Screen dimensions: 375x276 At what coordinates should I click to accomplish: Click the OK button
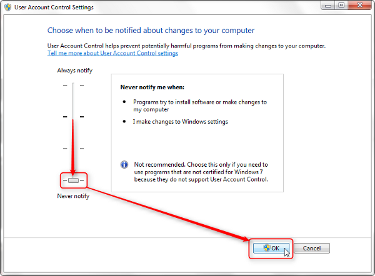coord(271,249)
